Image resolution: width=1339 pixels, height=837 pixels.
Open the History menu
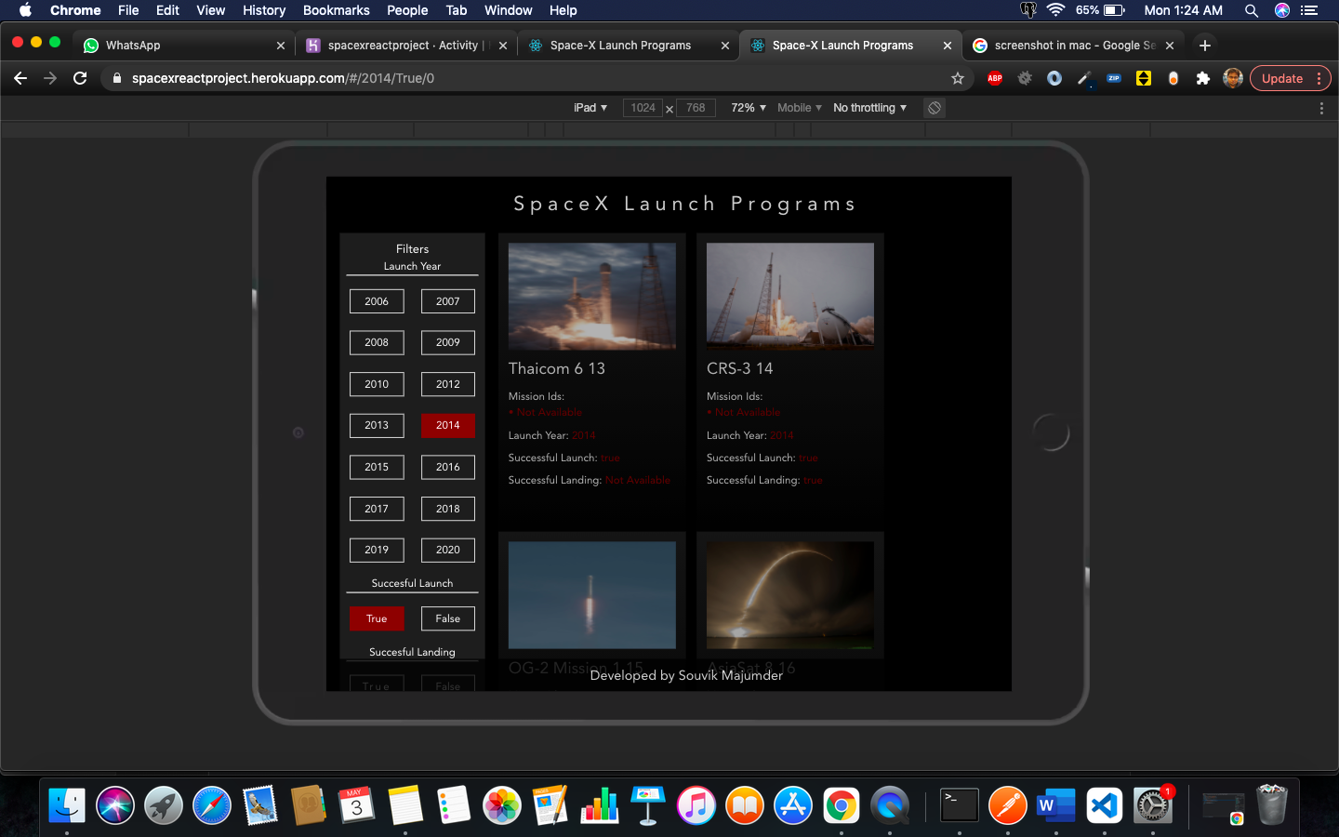tap(264, 10)
